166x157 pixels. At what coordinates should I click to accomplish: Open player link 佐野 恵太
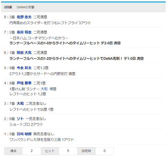pos(24,17)
